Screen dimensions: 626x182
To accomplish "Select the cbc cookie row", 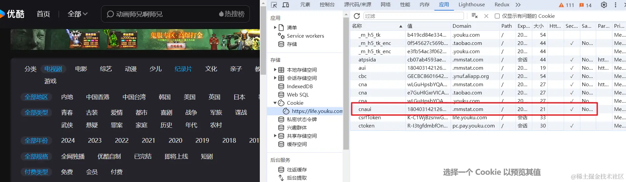I will tap(488, 76).
